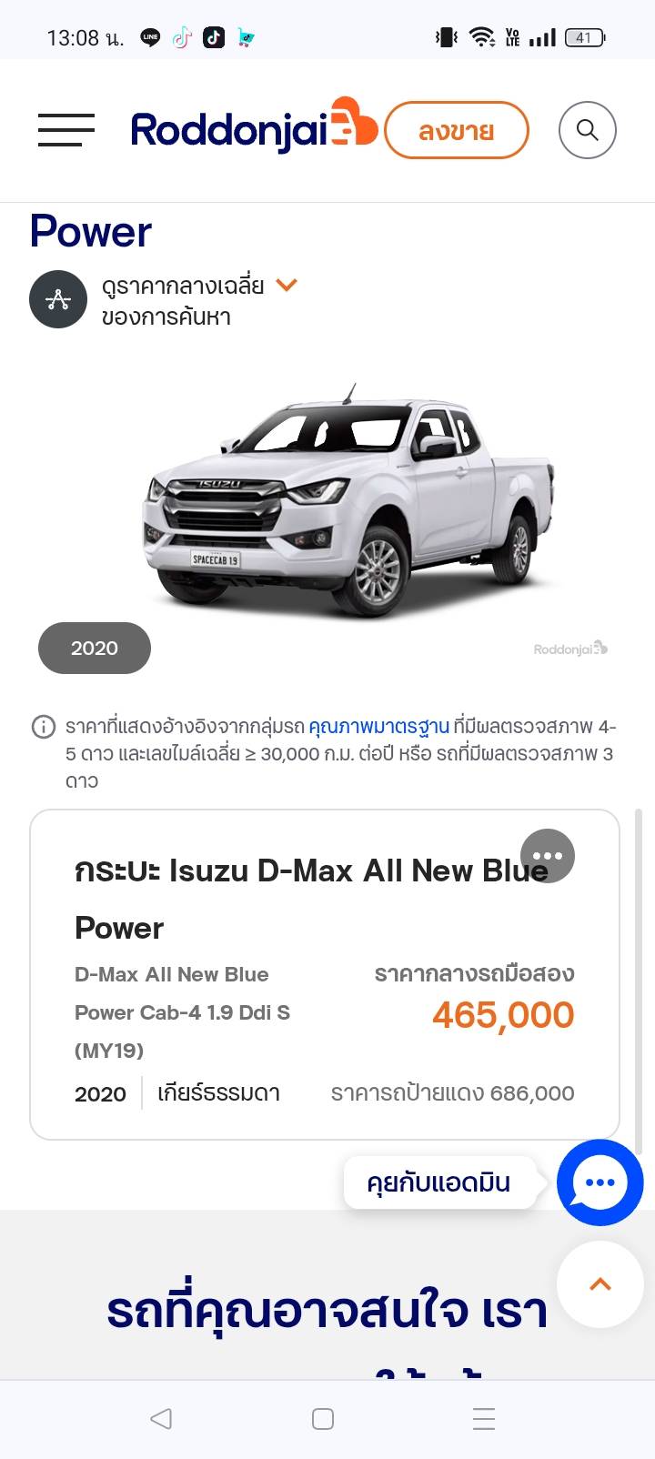Open the search magnifier icon
Screen dimensions: 655x1459
pyautogui.click(x=588, y=130)
